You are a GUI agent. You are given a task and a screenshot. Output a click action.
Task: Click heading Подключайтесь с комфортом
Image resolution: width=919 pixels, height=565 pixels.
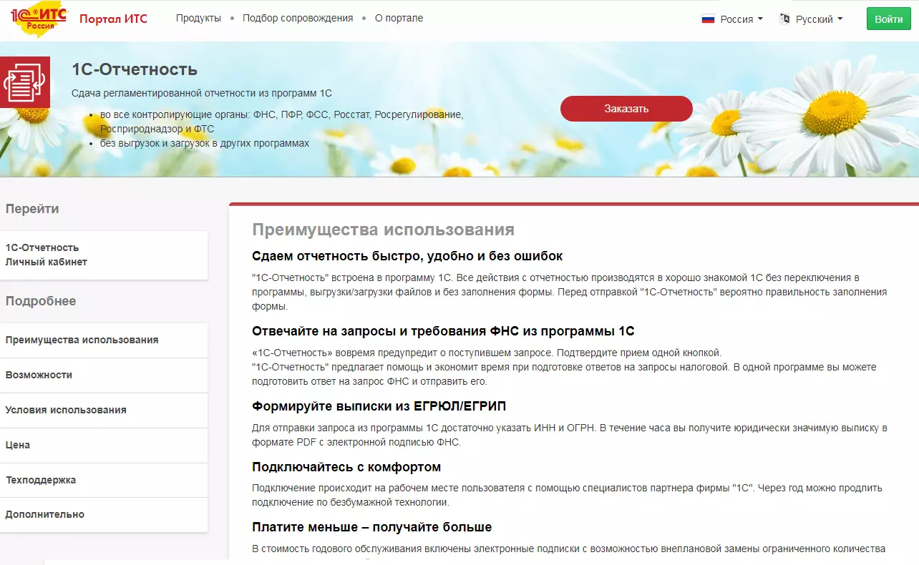346,467
